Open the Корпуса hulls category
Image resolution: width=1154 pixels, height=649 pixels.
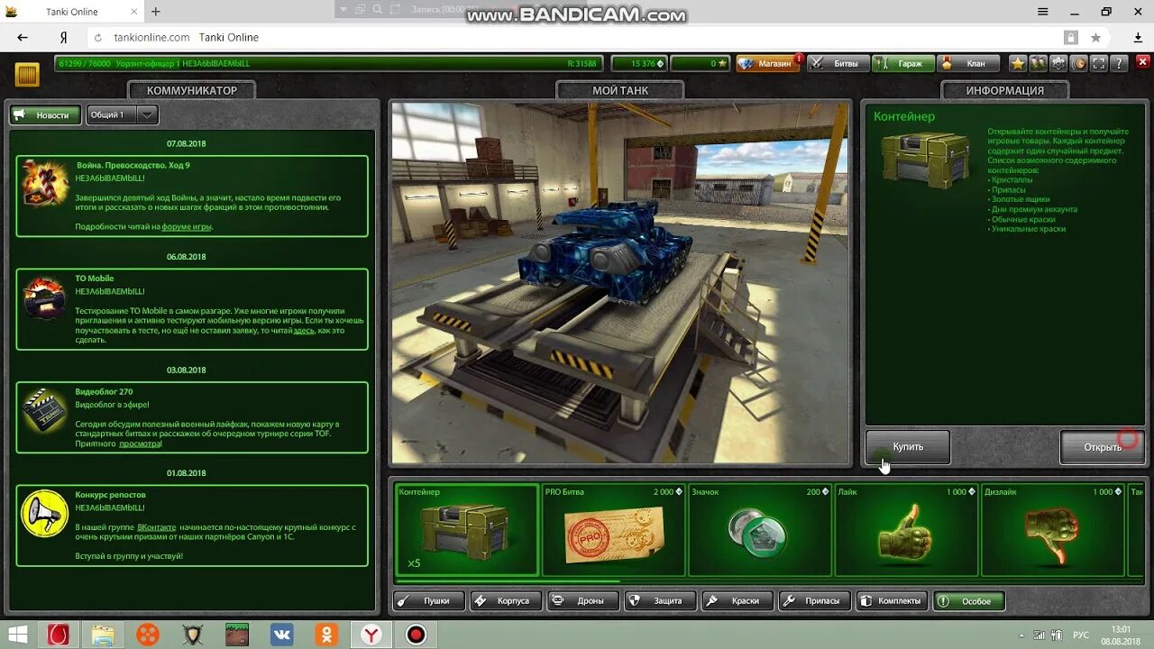(x=506, y=600)
